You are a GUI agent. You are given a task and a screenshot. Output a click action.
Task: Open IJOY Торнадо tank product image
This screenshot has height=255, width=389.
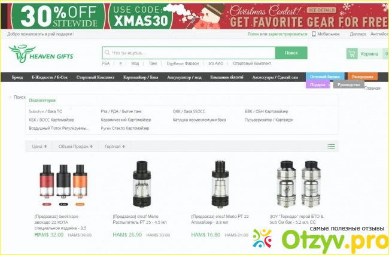point(299,184)
